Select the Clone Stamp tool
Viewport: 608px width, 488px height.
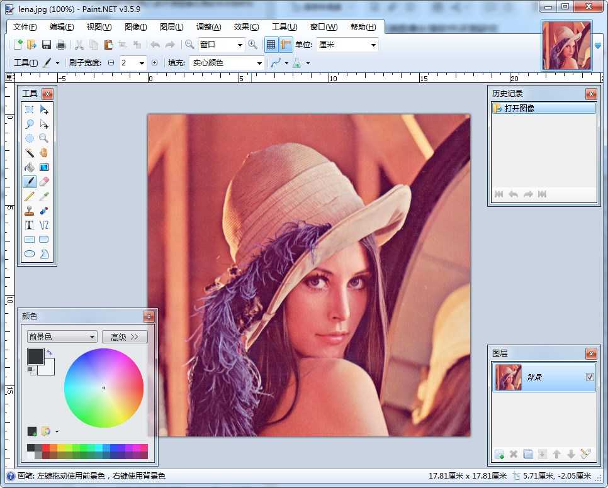pos(30,210)
